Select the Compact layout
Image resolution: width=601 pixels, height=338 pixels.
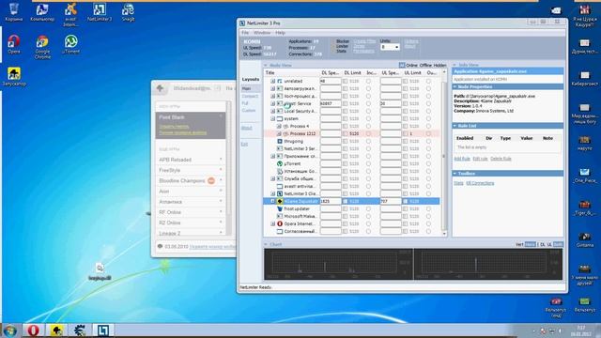click(x=250, y=96)
